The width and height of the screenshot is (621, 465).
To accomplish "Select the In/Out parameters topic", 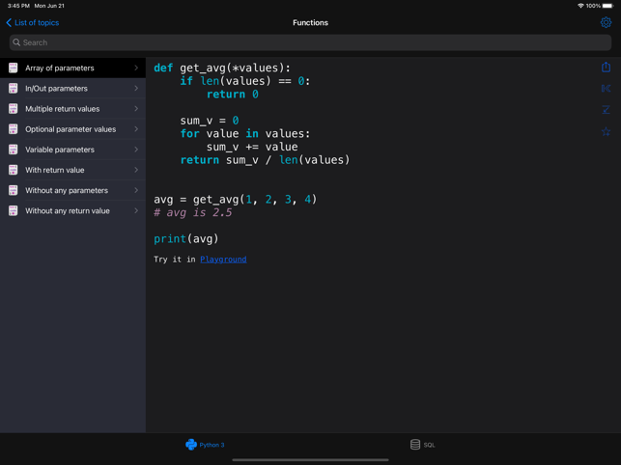I will click(x=72, y=88).
